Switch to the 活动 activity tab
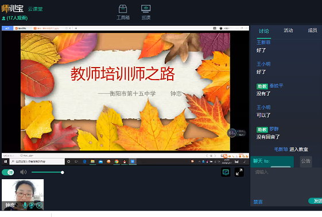Image resolution: width=322 pixels, height=217 pixels. [x=288, y=30]
